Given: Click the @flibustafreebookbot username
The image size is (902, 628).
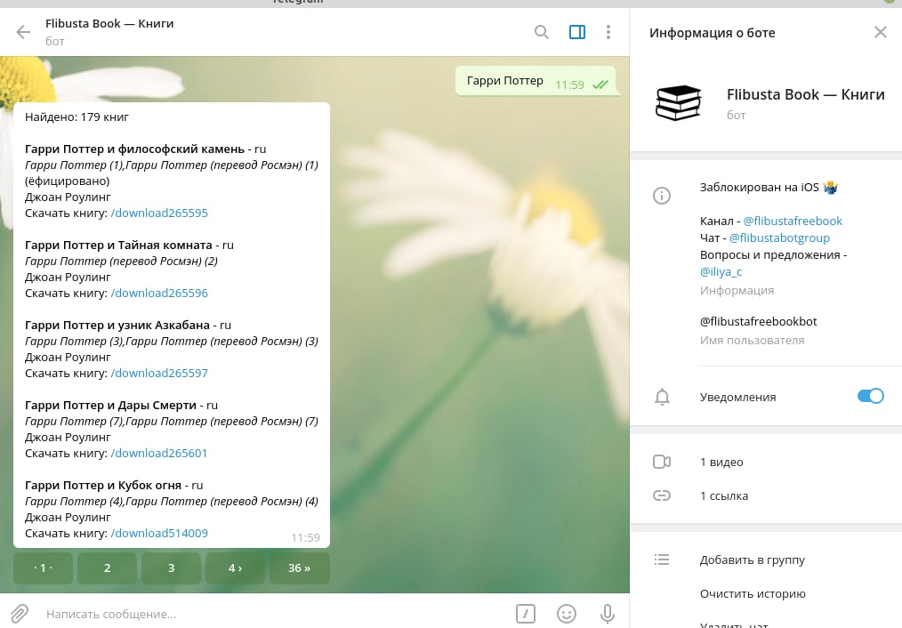Looking at the screenshot, I should [758, 321].
